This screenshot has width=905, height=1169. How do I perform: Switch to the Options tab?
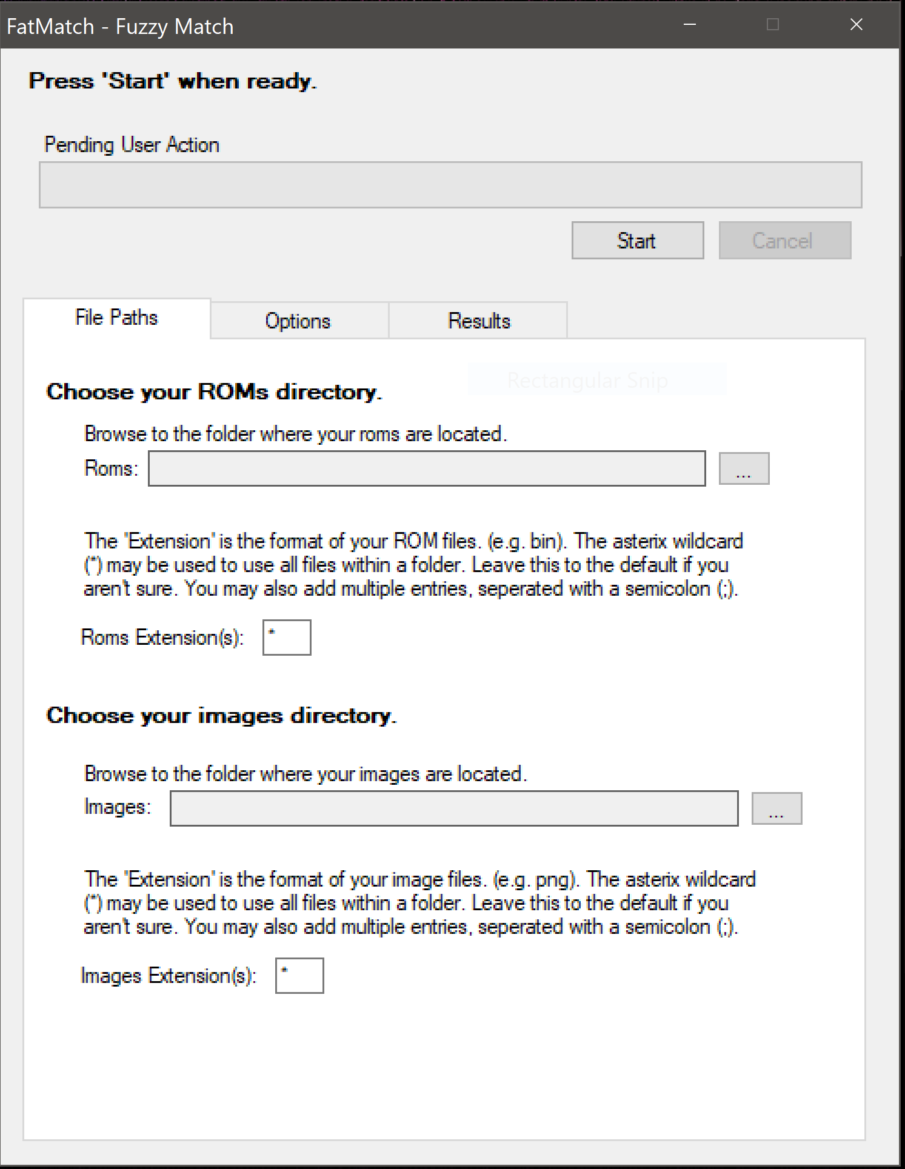(x=299, y=321)
